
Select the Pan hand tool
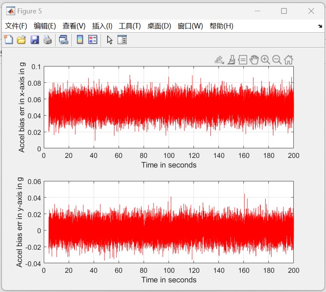254,60
